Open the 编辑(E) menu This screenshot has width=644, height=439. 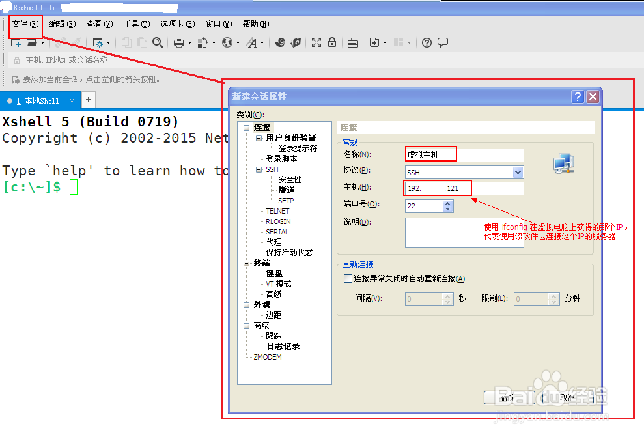pyautogui.click(x=63, y=24)
